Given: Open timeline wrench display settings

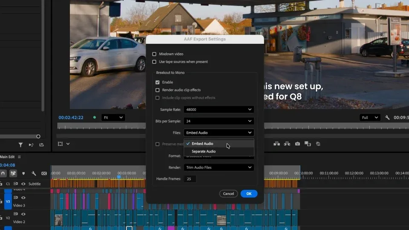Looking at the screenshot, I should pos(34,173).
